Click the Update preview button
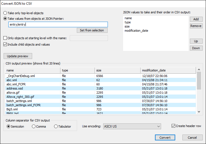Image resolution: width=206 pixels, height=144 pixels. (18, 56)
